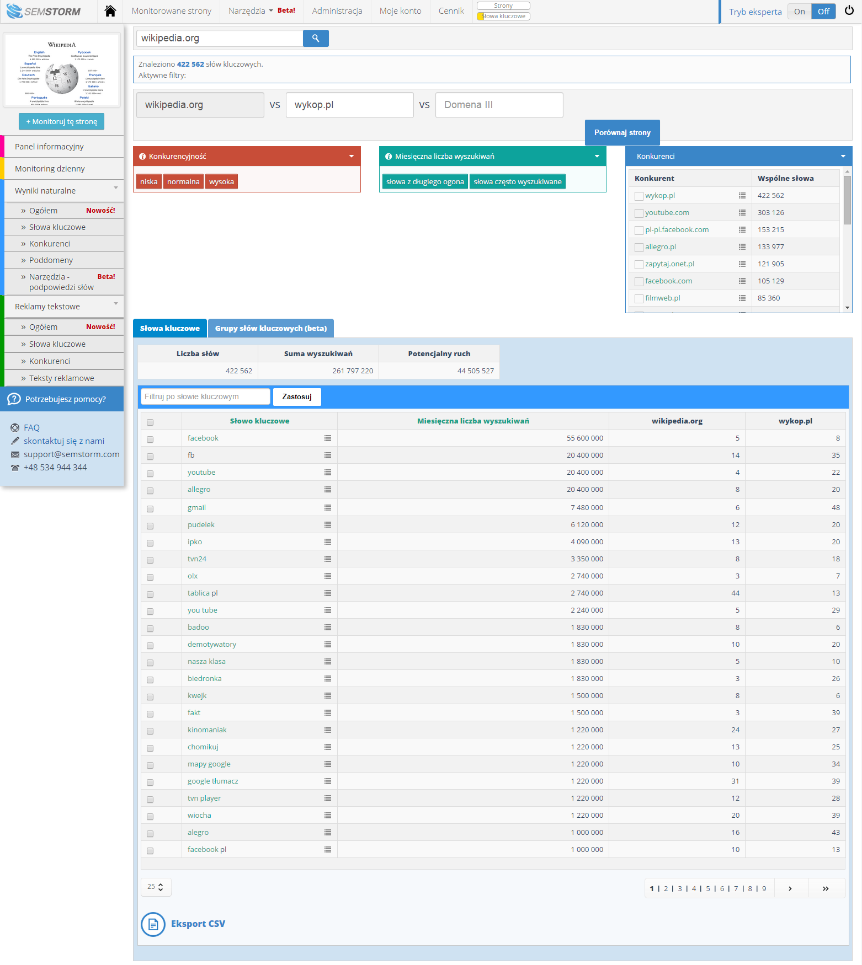
Task: Click Monitoruj tę stronę button
Action: pyautogui.click(x=61, y=121)
